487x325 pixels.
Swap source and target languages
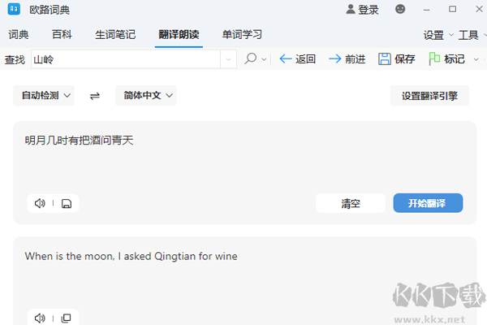(95, 96)
